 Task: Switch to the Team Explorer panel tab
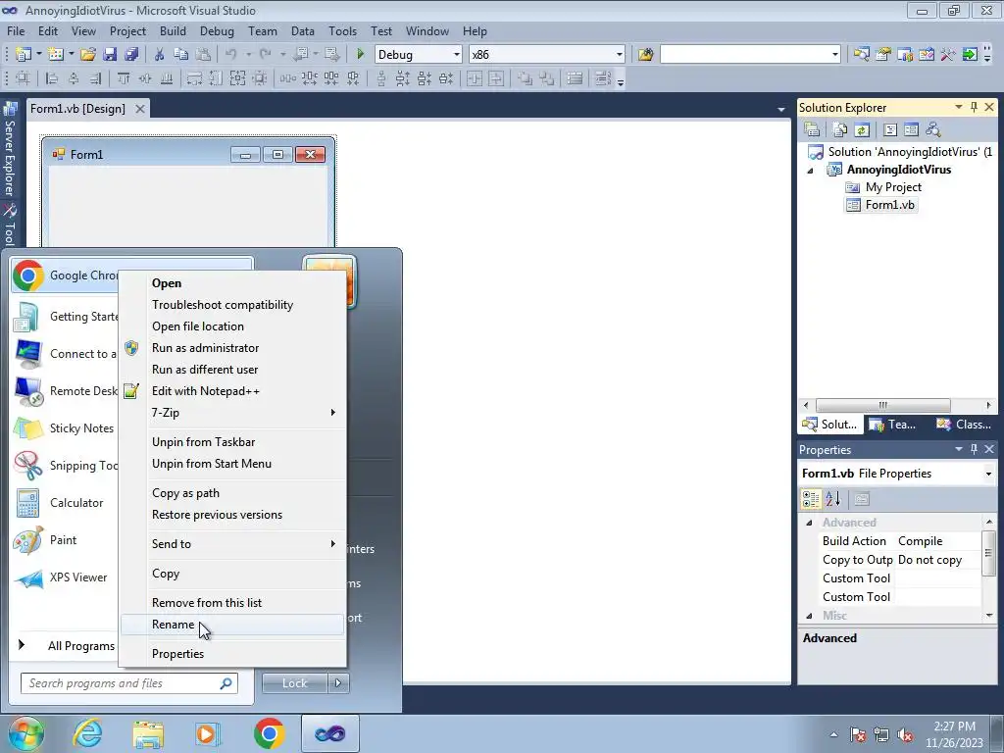coord(893,425)
